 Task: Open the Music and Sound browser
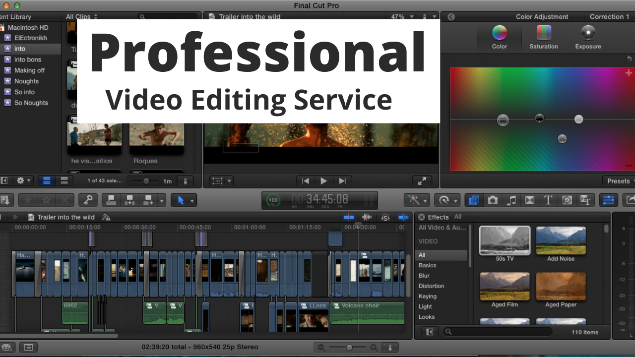511,200
